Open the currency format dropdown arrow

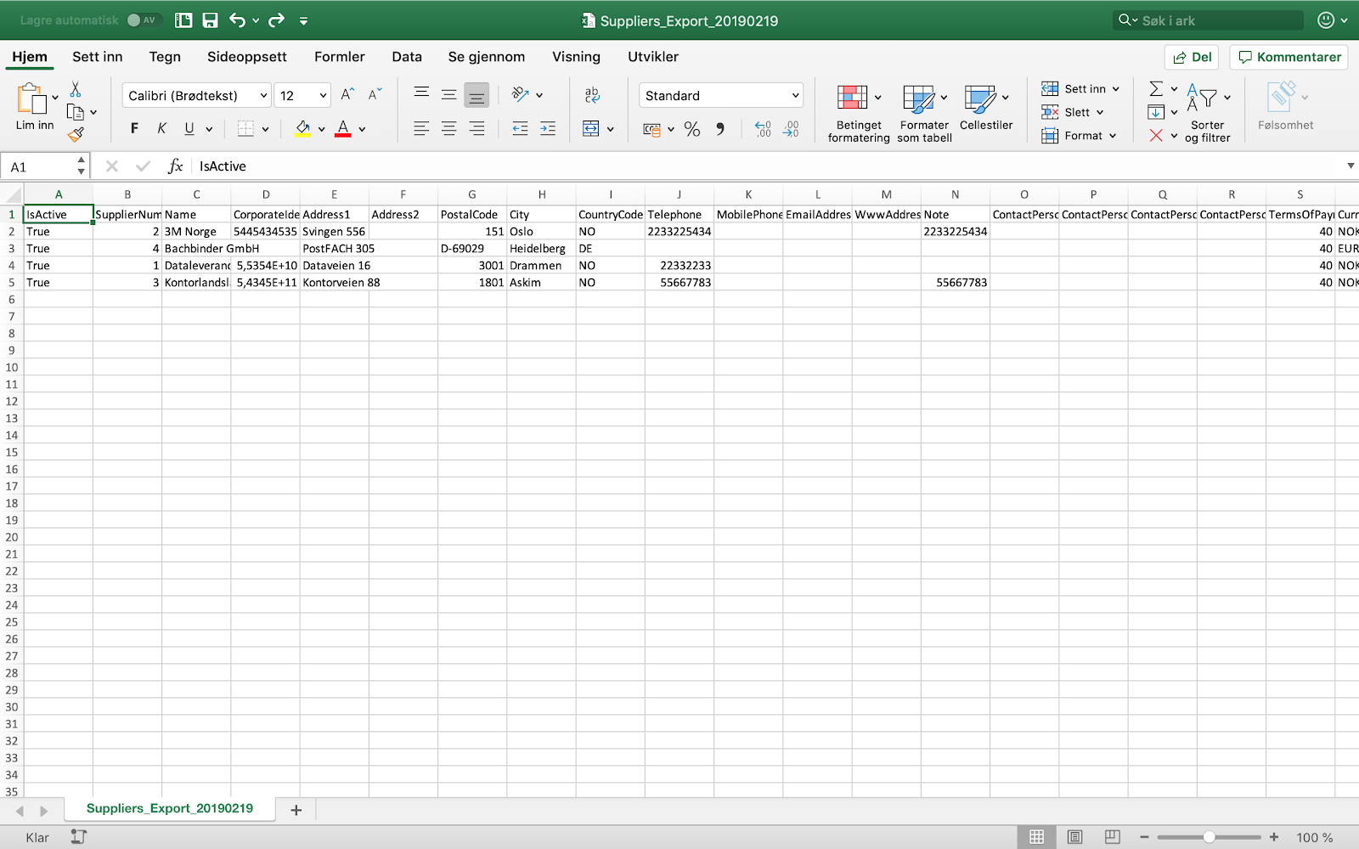coord(670,129)
